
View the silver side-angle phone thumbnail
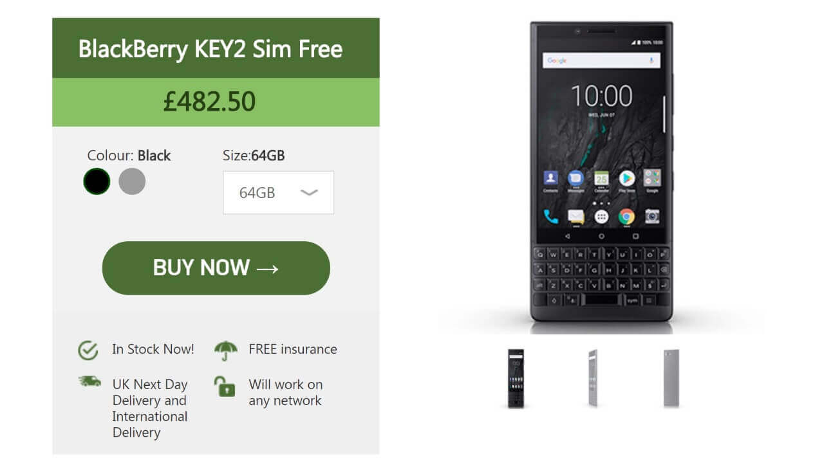pos(593,378)
